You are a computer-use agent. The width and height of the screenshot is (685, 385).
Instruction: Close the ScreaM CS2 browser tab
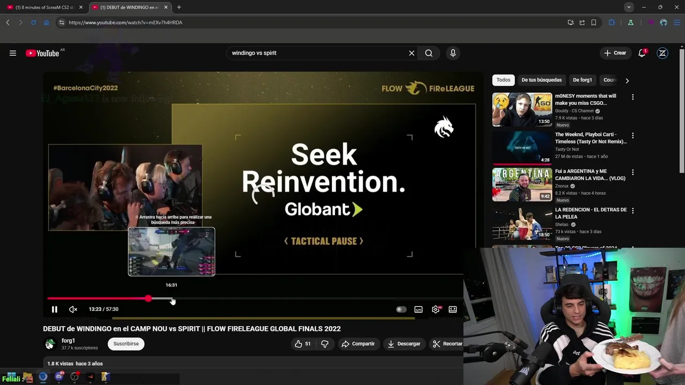(81, 7)
